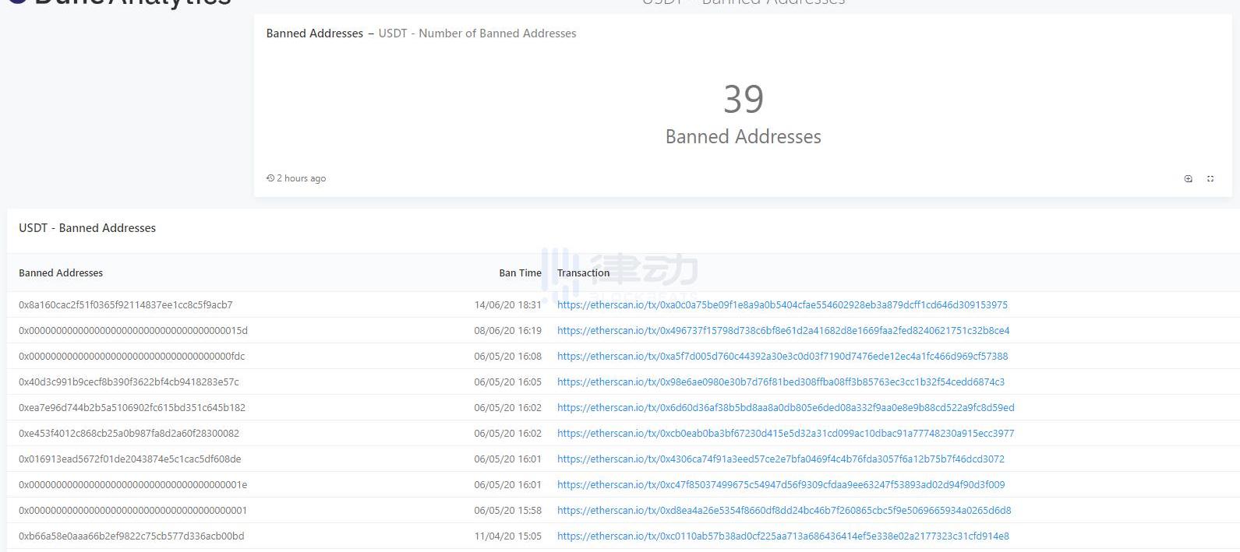Open Etherscan transaction link starting 0x4306ca74
The image size is (1240, 552).
pos(780,459)
